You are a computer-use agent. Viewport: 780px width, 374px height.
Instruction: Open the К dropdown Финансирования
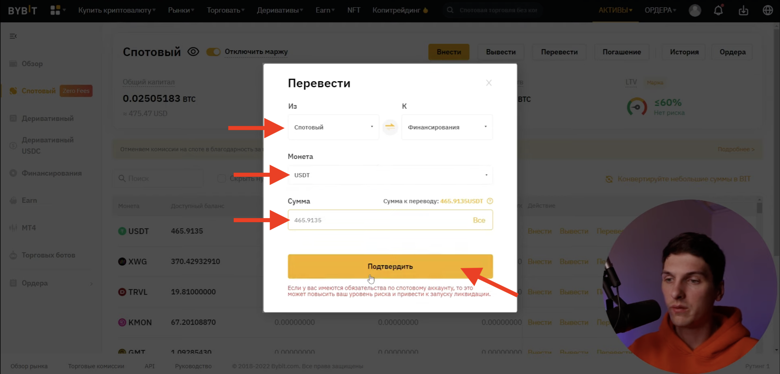pos(447,127)
